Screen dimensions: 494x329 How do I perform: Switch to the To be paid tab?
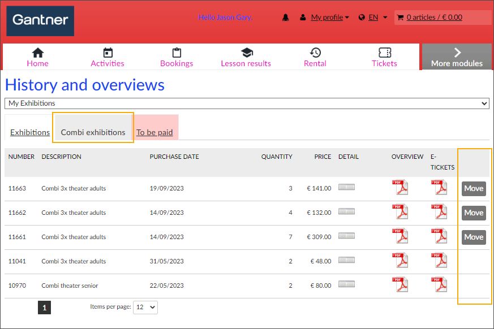[x=154, y=132]
